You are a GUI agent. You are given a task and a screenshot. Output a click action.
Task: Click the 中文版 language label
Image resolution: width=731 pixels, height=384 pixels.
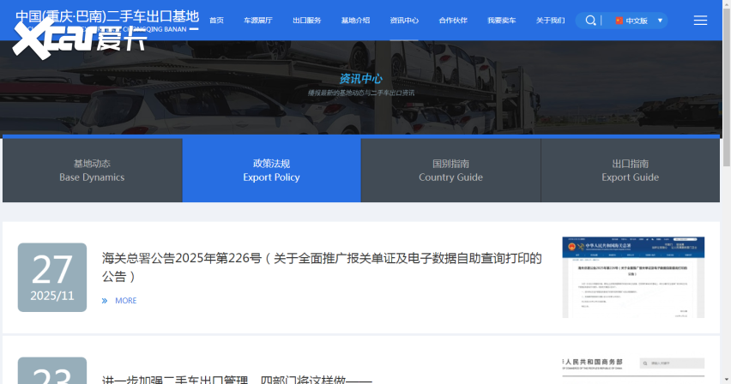(x=637, y=21)
